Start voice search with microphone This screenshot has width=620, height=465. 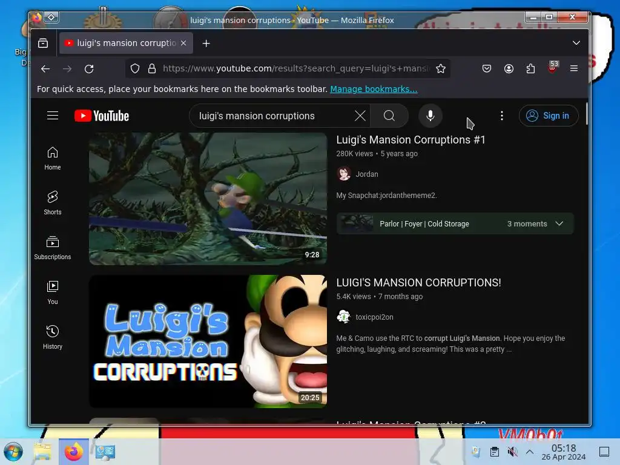click(x=430, y=116)
